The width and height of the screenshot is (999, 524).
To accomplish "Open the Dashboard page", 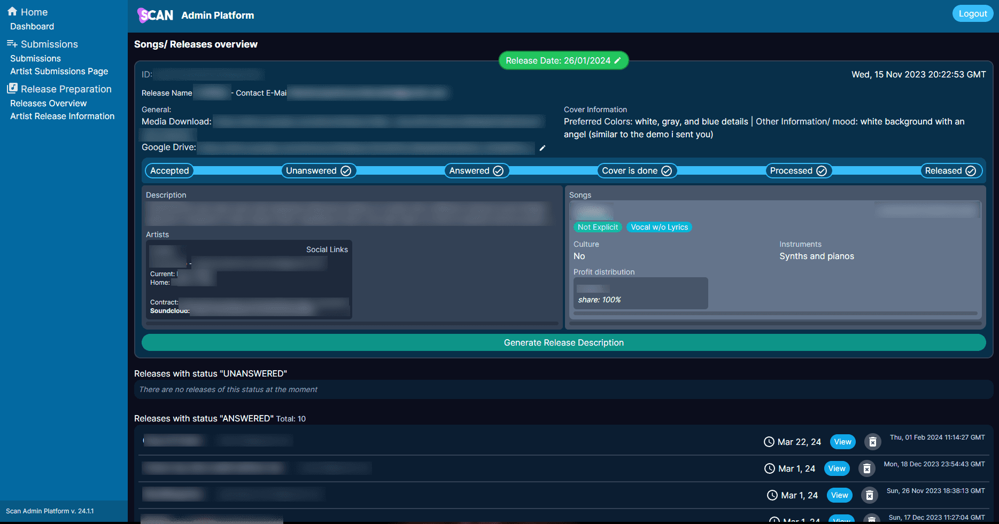I will click(x=32, y=26).
